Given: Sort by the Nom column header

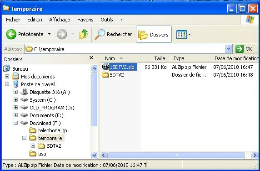Looking at the screenshot, I should pos(120,58).
